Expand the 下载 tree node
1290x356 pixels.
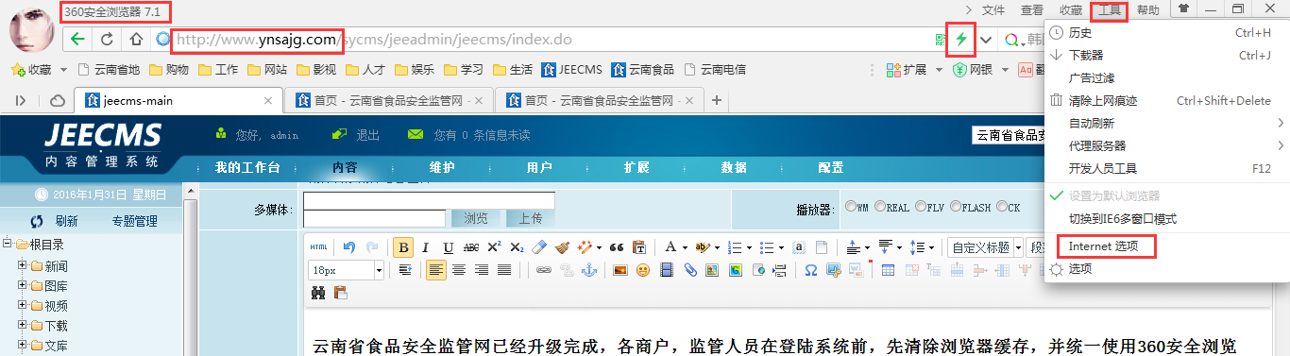tap(22, 325)
